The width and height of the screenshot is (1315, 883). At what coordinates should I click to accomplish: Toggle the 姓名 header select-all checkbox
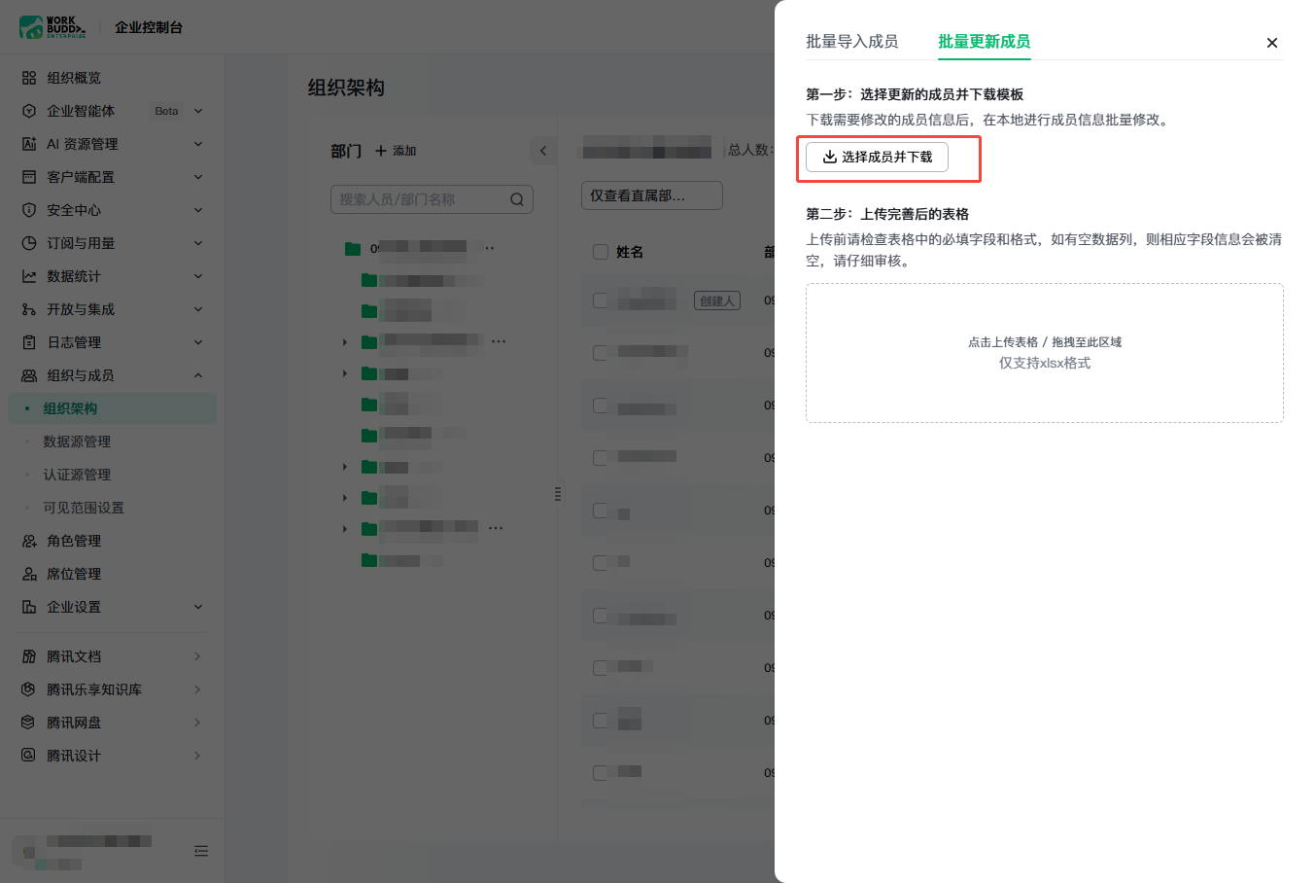click(x=601, y=252)
